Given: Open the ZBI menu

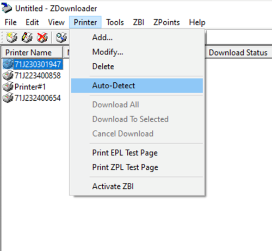Looking at the screenshot, I should pos(139,22).
